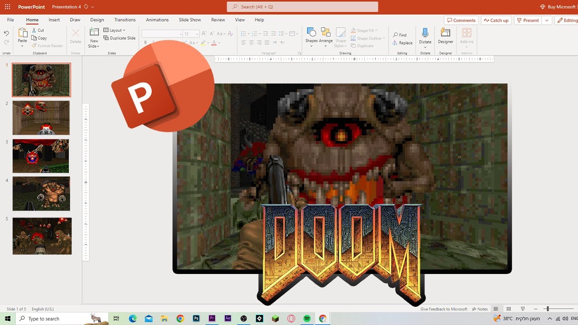Open the Editing mode dropdown

coord(567,20)
